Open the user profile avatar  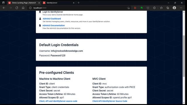coord(174,8)
